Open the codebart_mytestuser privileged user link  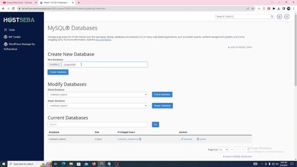pyautogui.click(x=128, y=139)
